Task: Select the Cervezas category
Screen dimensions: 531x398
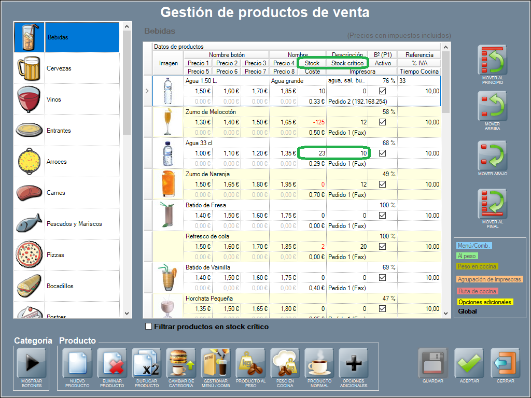Action: (66, 68)
